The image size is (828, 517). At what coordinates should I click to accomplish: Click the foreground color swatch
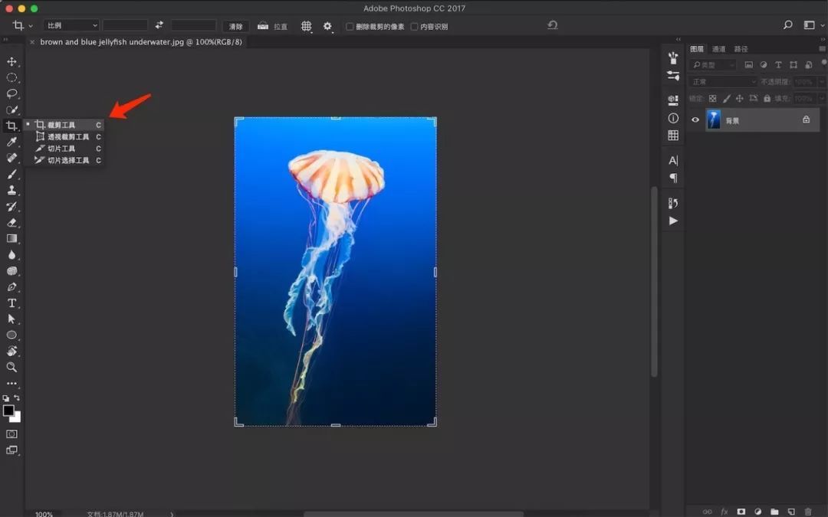click(8, 411)
